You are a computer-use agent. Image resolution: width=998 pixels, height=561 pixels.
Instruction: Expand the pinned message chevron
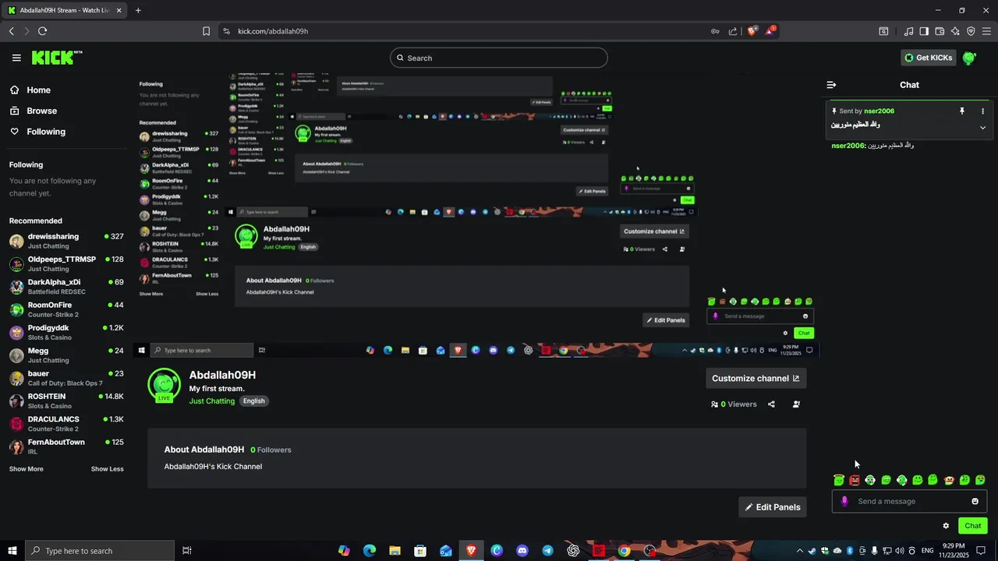(982, 128)
